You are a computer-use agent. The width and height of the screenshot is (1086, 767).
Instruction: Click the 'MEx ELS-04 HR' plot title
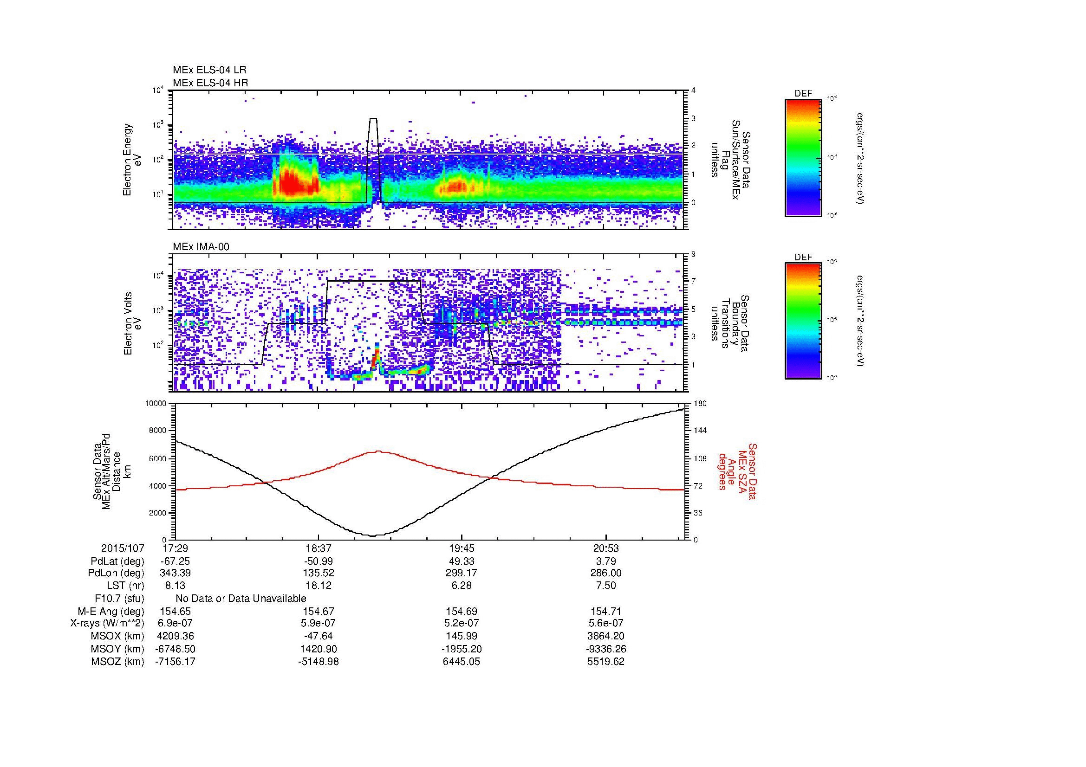coord(210,83)
